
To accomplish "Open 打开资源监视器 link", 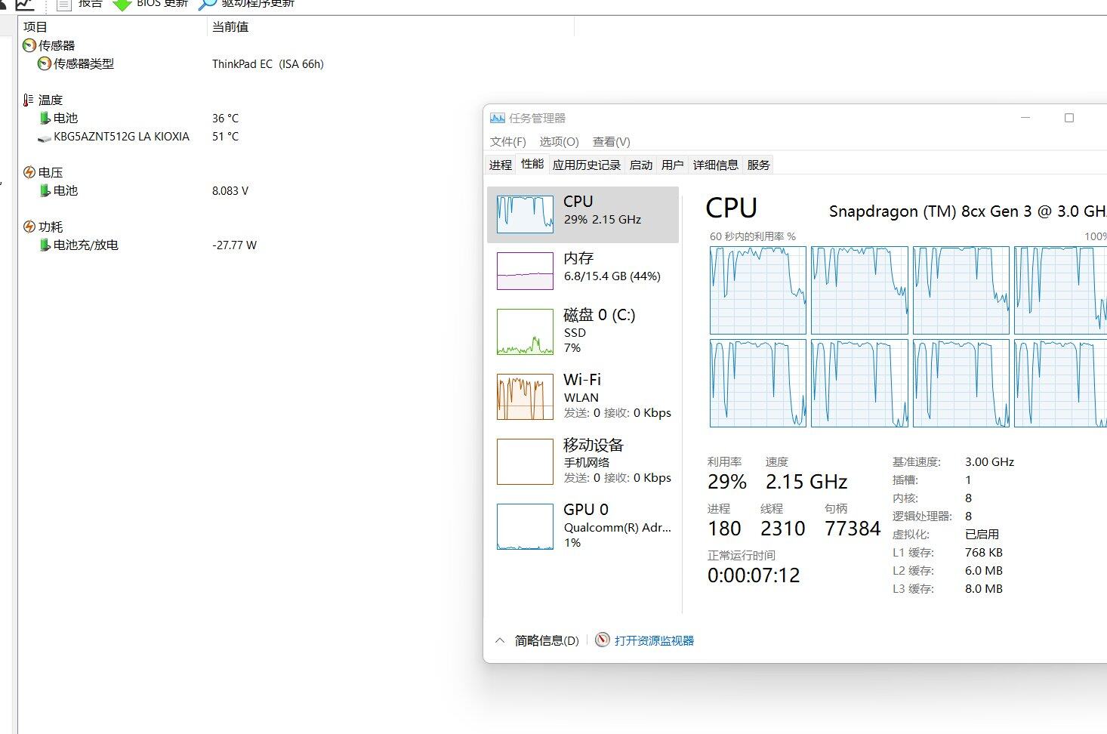I will (x=654, y=641).
